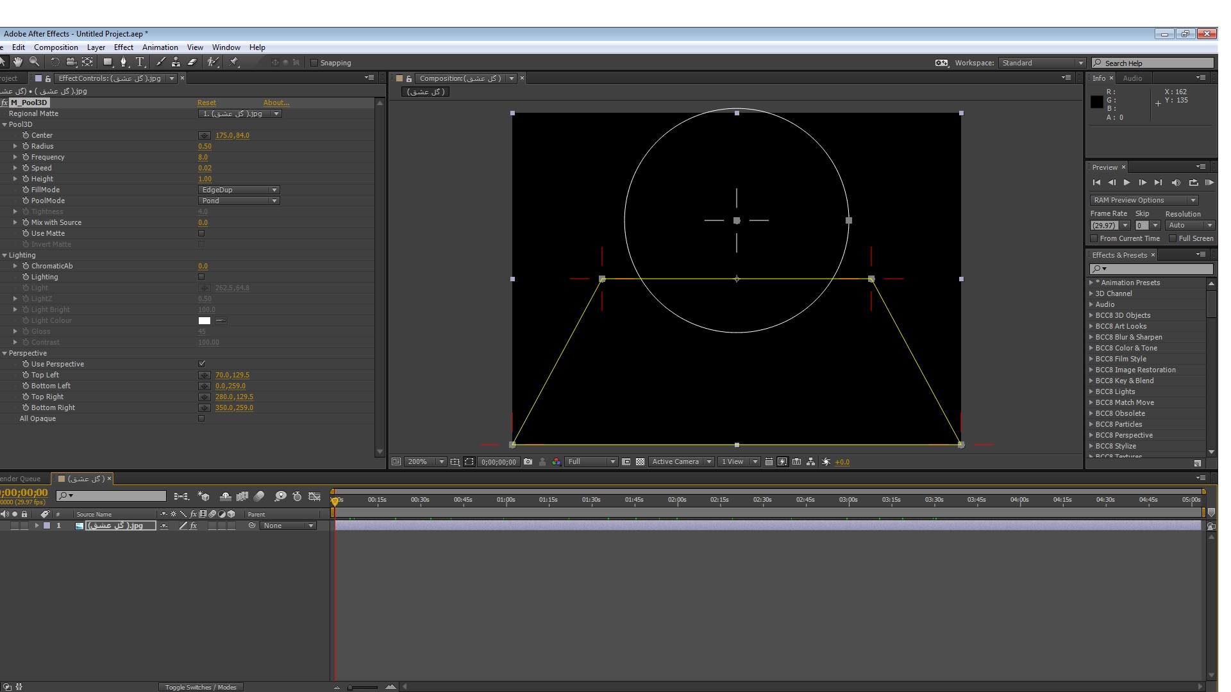Enable the Snapping checkbox
Image resolution: width=1231 pixels, height=692 pixels.
(314, 63)
